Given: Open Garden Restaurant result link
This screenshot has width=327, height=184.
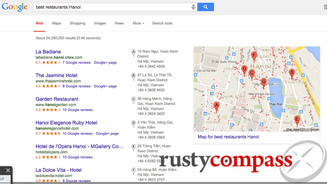Looking at the screenshot, I should click(57, 99).
